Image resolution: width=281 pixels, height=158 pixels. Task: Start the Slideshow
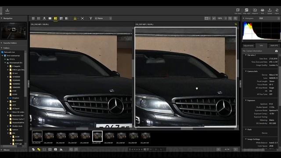click(255, 11)
